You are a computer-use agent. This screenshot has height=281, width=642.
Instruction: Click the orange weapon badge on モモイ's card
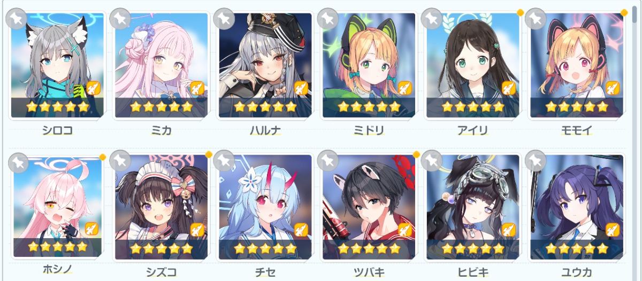[x=613, y=87]
